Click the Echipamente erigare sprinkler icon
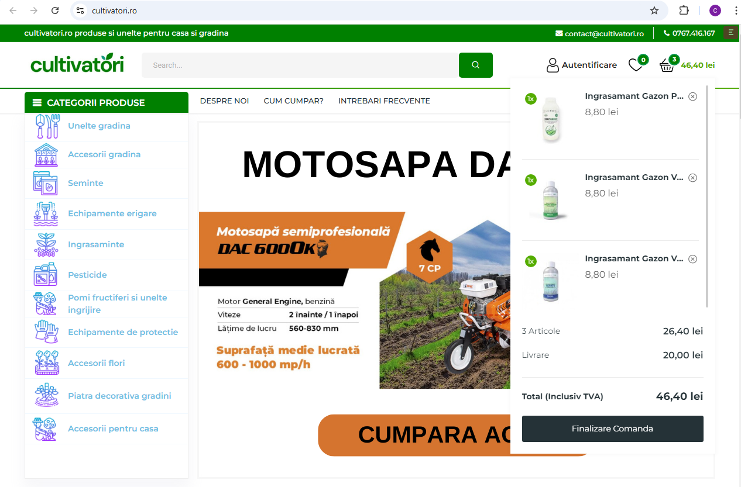Screen dimensions: 741x487 [46, 214]
